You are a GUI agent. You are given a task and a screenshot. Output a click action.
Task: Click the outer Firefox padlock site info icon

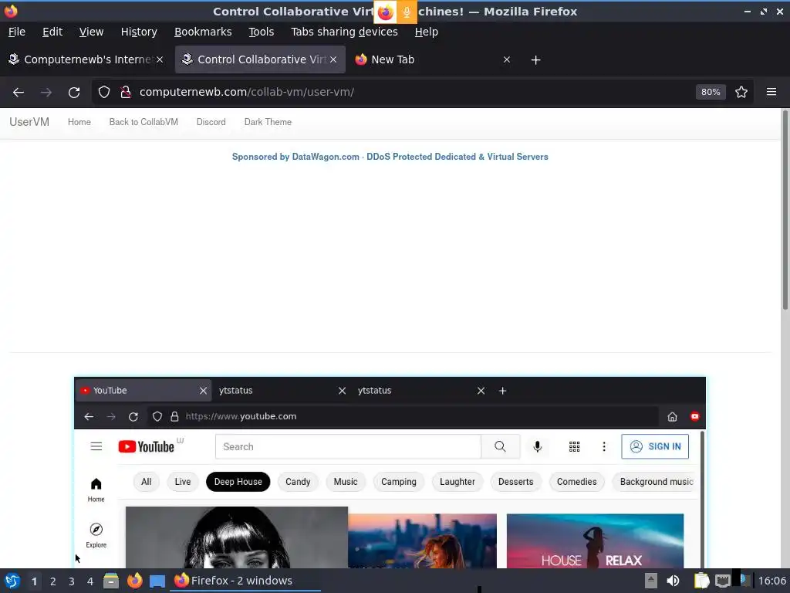[126, 93]
